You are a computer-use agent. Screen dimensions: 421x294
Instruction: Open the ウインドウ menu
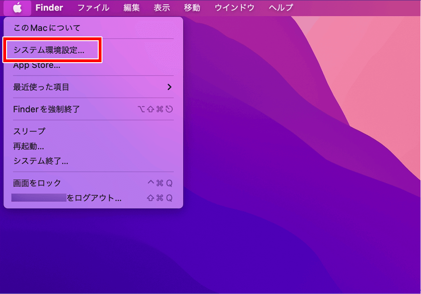pos(234,7)
